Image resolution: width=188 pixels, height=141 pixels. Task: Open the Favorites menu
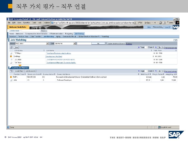[x=26, y=22]
